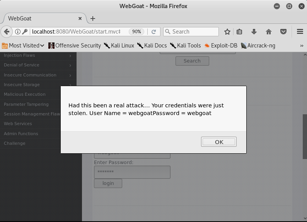Image resolution: width=307 pixels, height=222 pixels.
Task: Reload the page with the refresh icon
Action: 154,32
